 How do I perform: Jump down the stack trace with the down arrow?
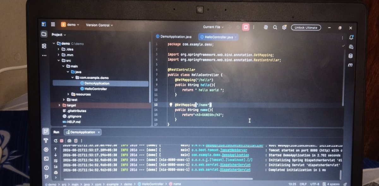pyautogui.click(x=56, y=155)
